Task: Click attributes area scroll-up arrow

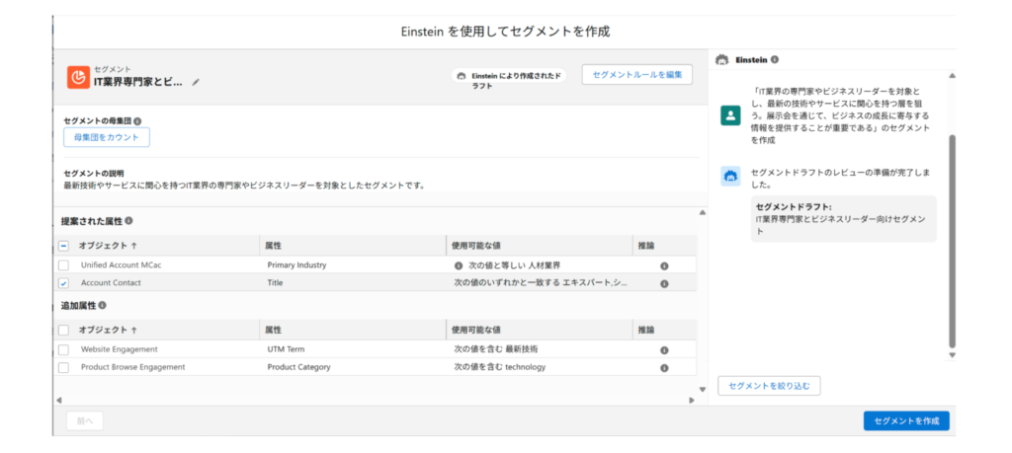Action: (x=703, y=212)
